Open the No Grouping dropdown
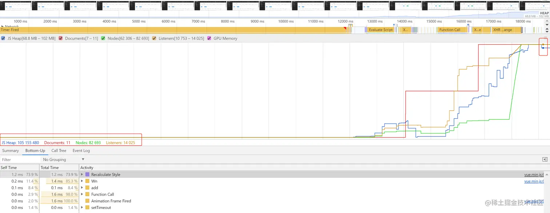The width and height of the screenshot is (550, 213). point(64,159)
